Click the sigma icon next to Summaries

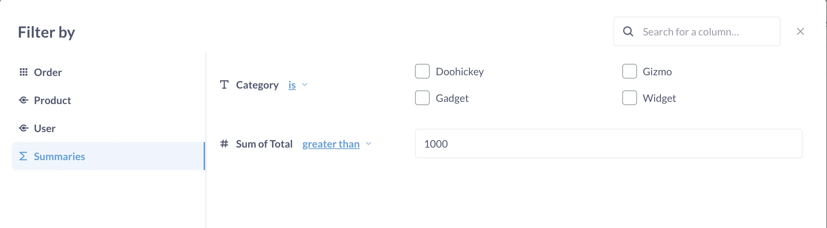tap(24, 156)
